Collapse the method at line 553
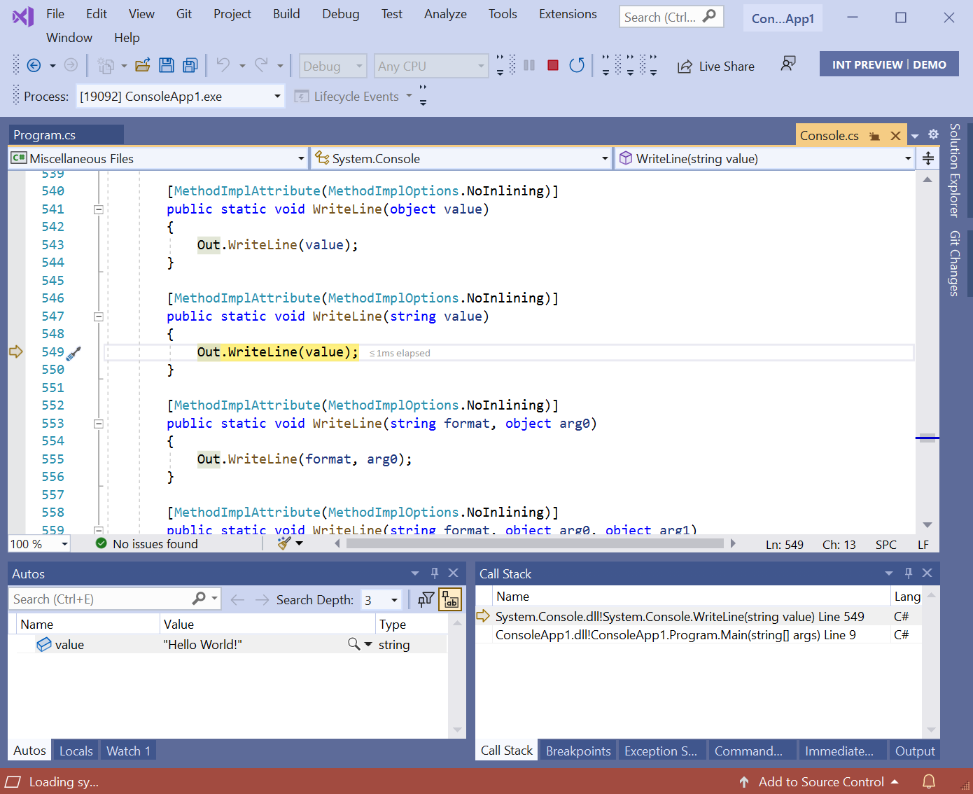 [x=99, y=424]
